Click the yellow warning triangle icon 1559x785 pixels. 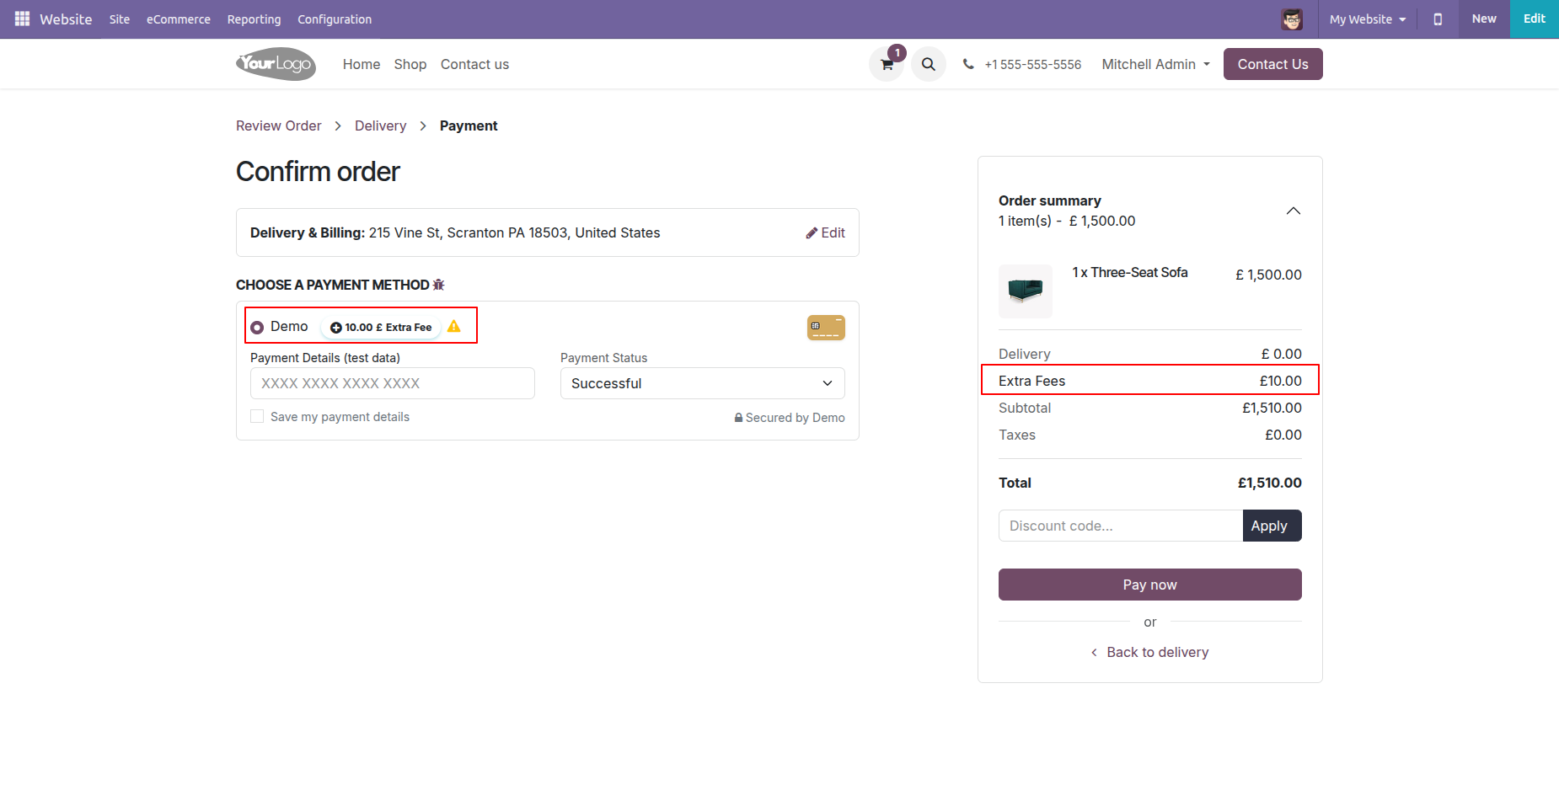click(x=454, y=326)
